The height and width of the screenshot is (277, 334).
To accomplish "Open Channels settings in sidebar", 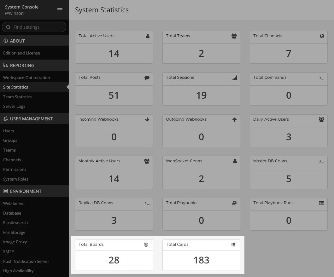I will pyautogui.click(x=12, y=160).
